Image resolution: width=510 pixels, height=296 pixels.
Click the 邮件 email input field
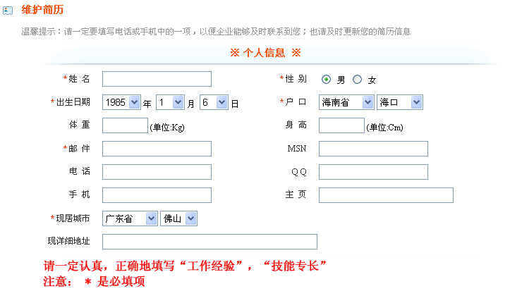(x=157, y=149)
